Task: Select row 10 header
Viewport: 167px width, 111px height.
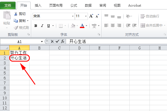Action: pyautogui.click(x=5, y=98)
